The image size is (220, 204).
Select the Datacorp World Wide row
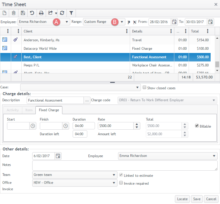coord(76,49)
